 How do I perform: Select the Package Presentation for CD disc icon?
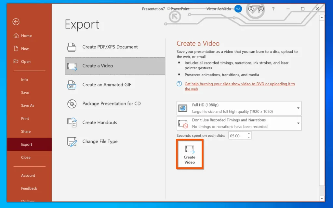tap(72, 104)
